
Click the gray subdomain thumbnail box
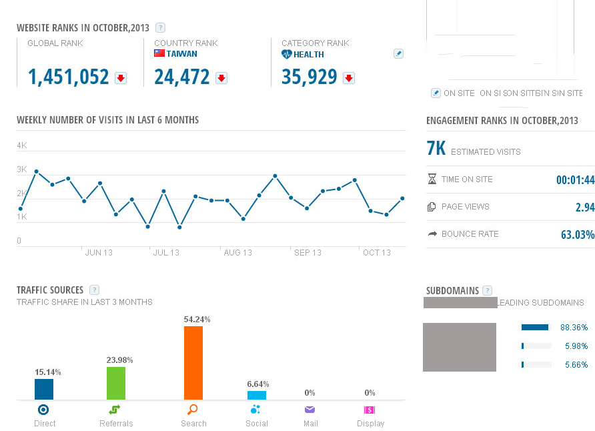[x=460, y=347]
